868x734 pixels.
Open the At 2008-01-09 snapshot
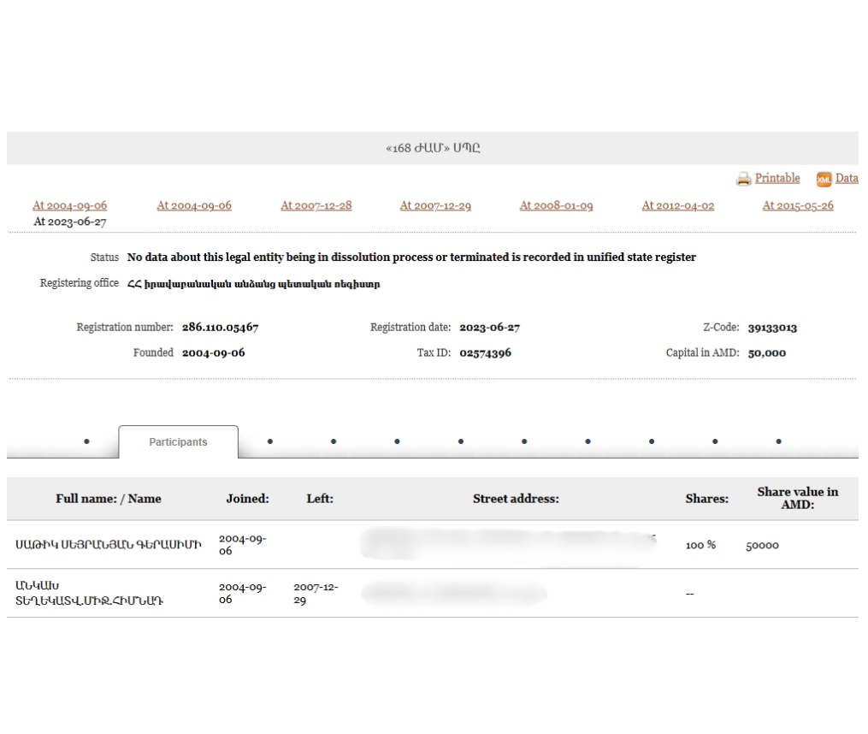point(556,205)
